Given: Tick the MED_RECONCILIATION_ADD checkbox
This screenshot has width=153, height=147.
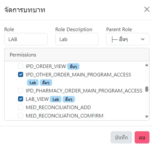Looking at the screenshot, I should point(21,107).
